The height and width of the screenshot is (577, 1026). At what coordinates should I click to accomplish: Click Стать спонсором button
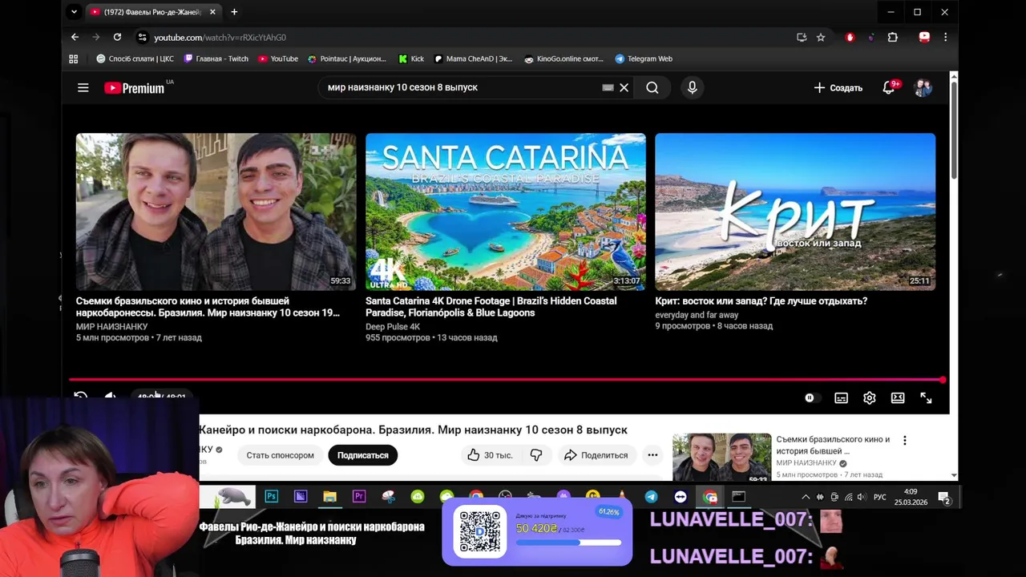280,455
